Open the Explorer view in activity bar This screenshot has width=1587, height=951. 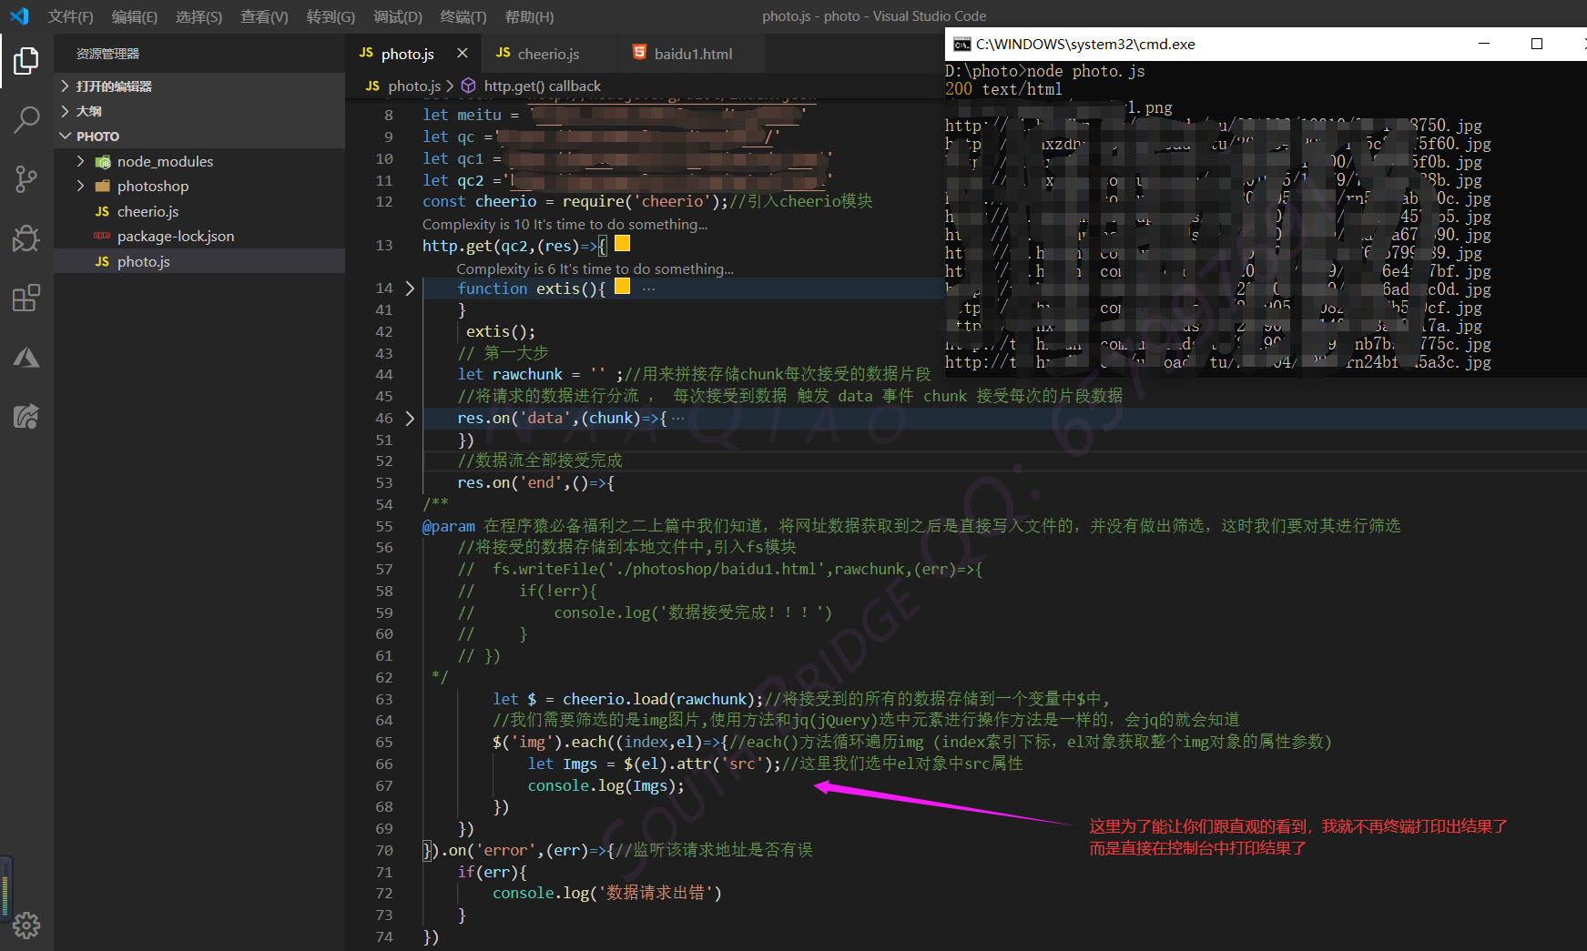pyautogui.click(x=26, y=61)
